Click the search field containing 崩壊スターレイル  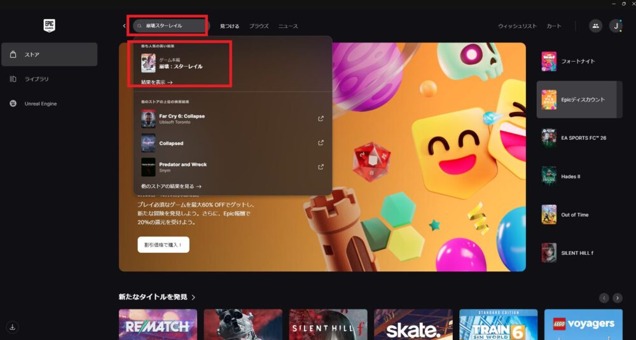170,26
